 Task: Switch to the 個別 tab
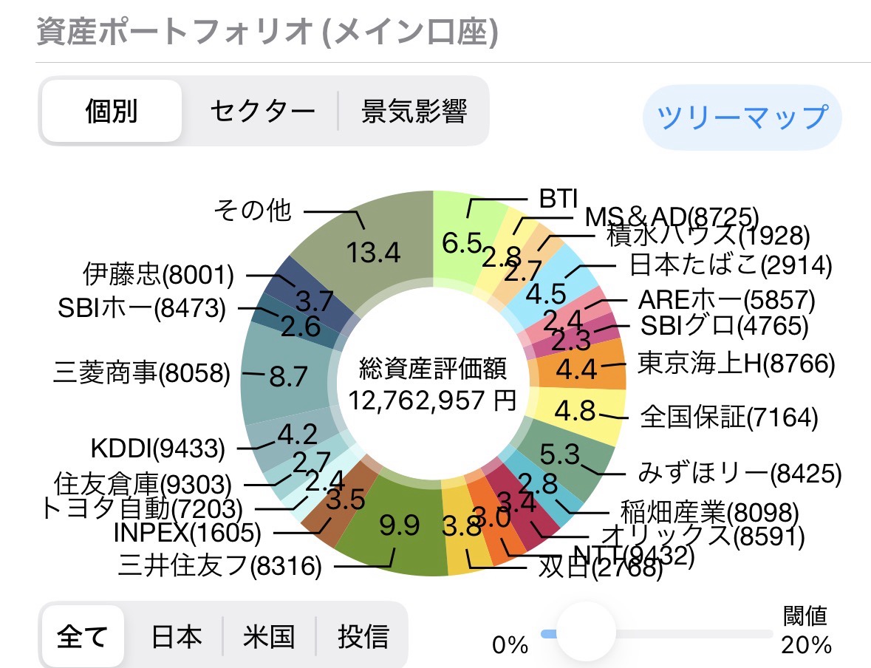[112, 112]
